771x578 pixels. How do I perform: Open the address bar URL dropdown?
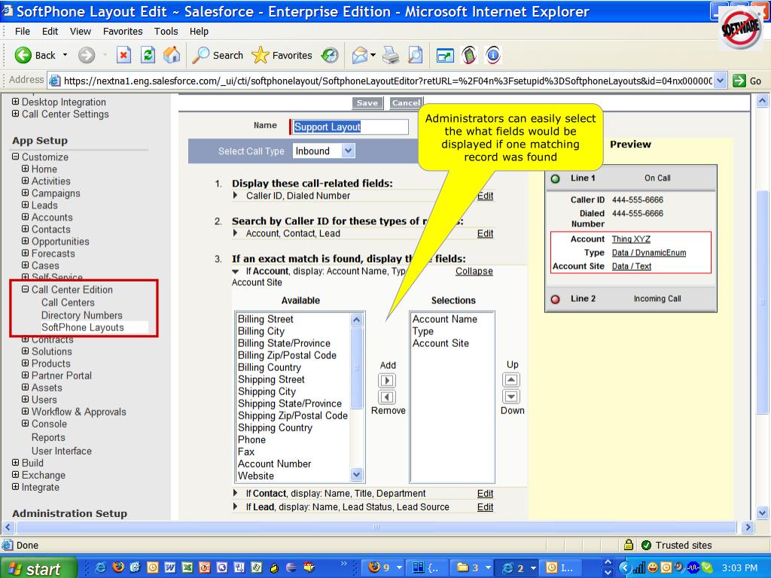(721, 81)
